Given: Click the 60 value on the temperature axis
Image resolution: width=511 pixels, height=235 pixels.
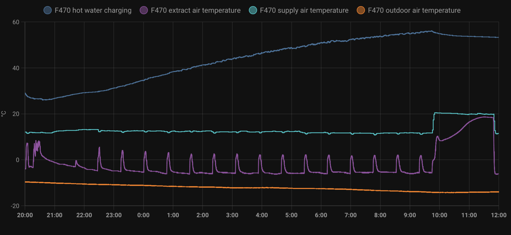Looking at the screenshot, I should [16, 22].
